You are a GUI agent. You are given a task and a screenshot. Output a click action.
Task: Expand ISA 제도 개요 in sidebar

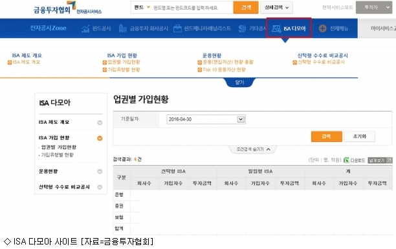click(x=100, y=123)
